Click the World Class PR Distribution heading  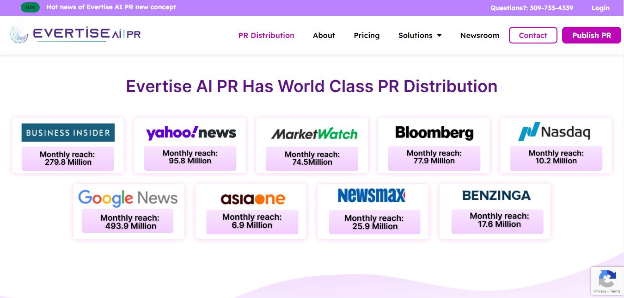coord(312,87)
